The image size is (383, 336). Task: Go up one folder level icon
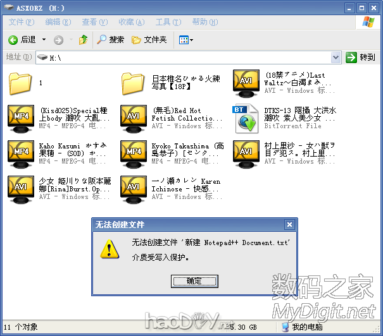(83, 40)
